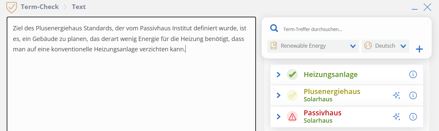
Task: Open the Term-Check breadcrumb item
Action: click(x=40, y=7)
